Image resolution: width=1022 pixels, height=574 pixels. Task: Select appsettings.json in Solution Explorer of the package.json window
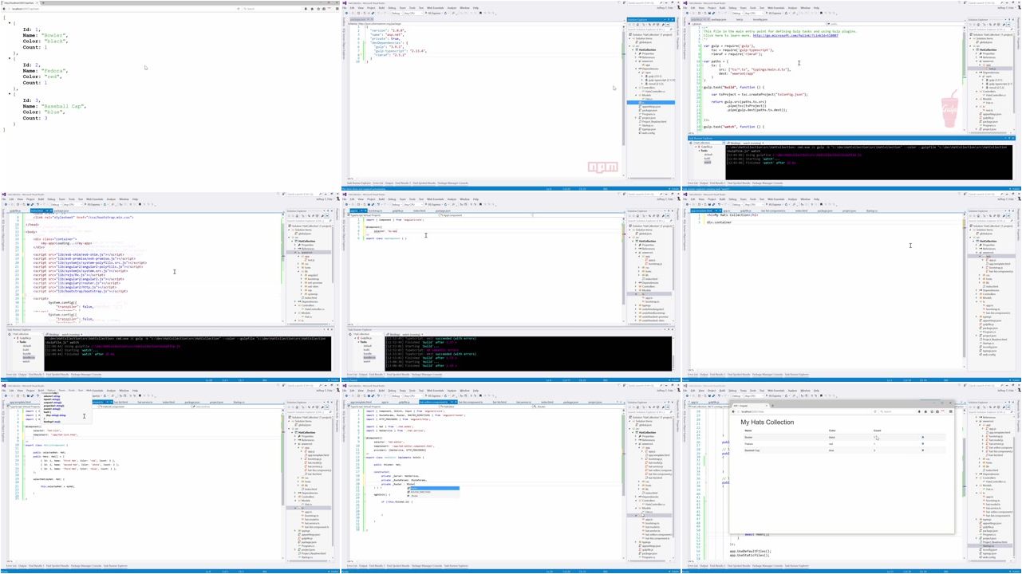[x=649, y=106]
